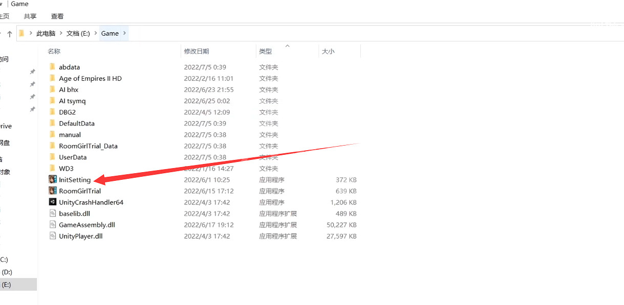Click the abdata folder icon
624x305 pixels.
[52, 67]
